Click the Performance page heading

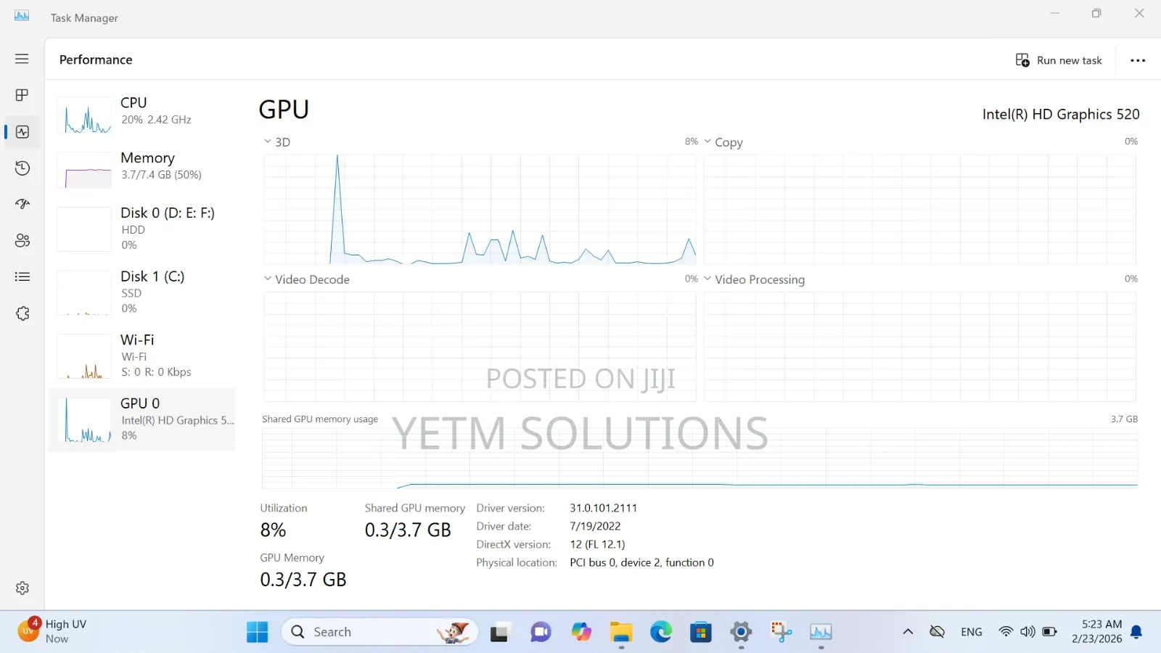(x=96, y=59)
